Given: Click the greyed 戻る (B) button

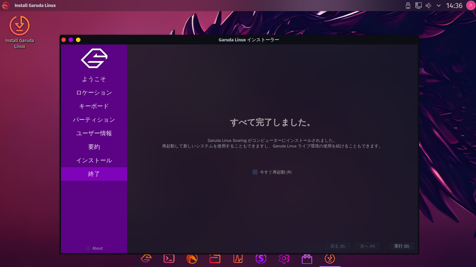Looking at the screenshot, I should coord(338,246).
